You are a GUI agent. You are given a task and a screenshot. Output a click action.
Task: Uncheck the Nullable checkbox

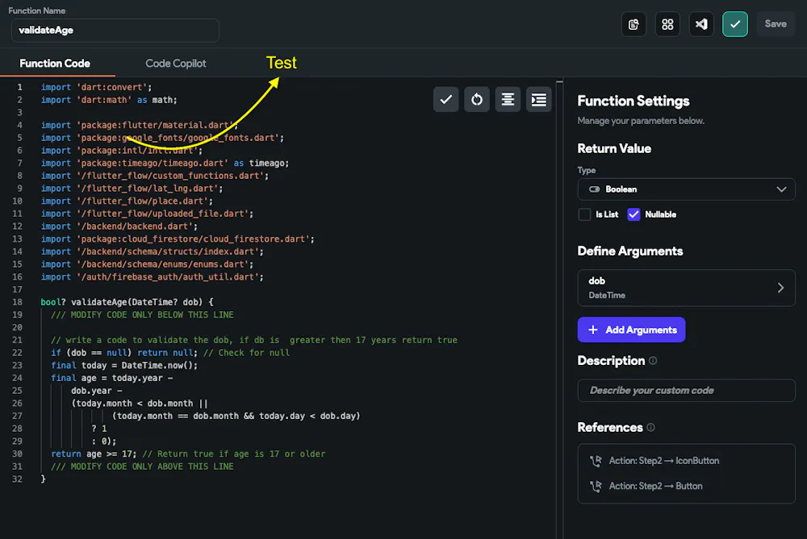tap(633, 214)
